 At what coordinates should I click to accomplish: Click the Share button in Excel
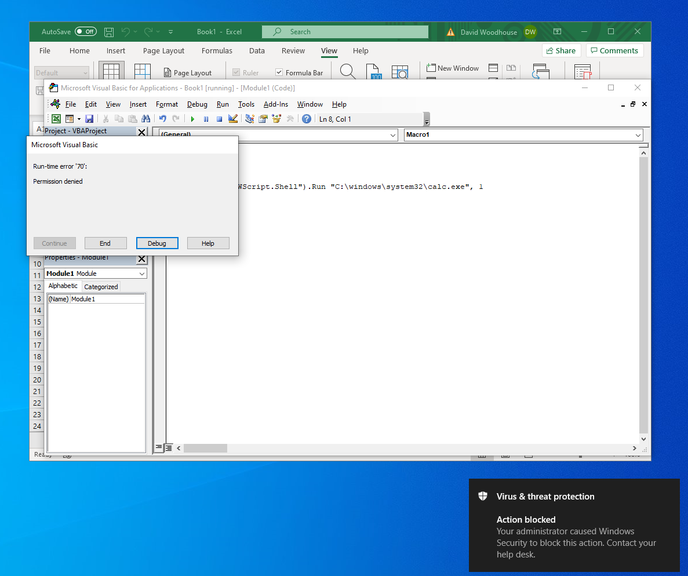[561, 50]
